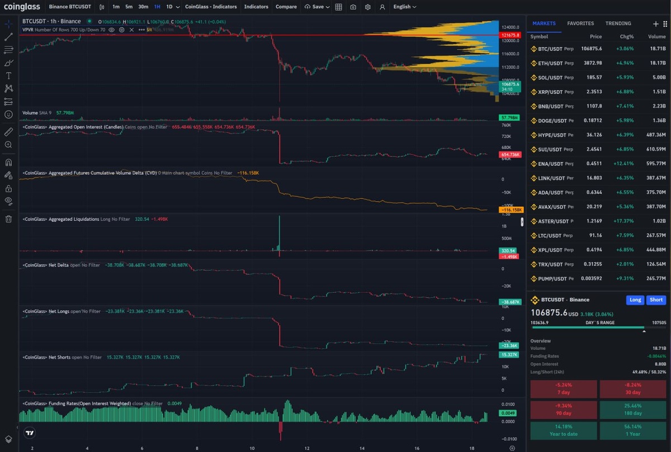The image size is (671, 452).
Task: Sort watchlist by Symbol column
Action: click(x=539, y=36)
